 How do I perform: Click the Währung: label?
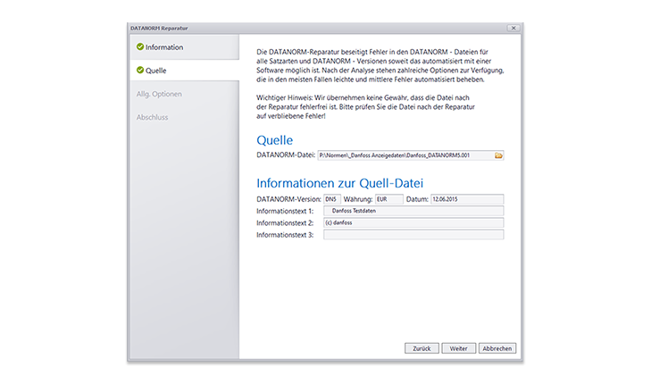(358, 199)
